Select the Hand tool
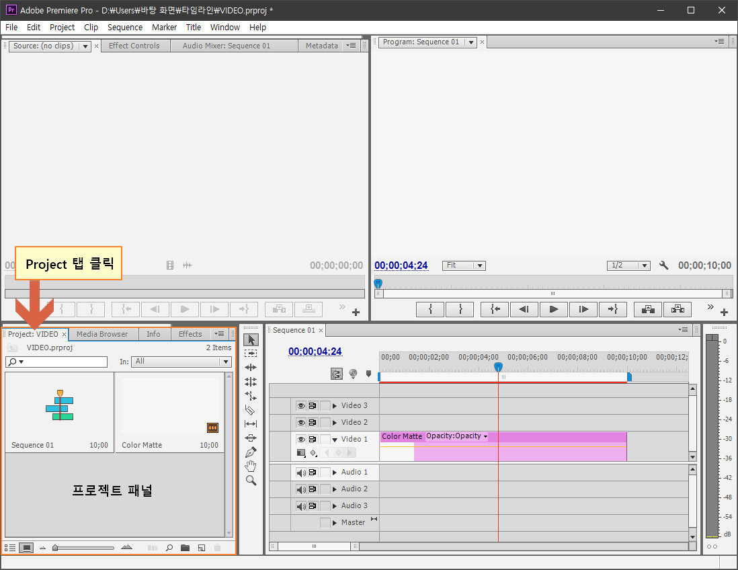 point(251,466)
